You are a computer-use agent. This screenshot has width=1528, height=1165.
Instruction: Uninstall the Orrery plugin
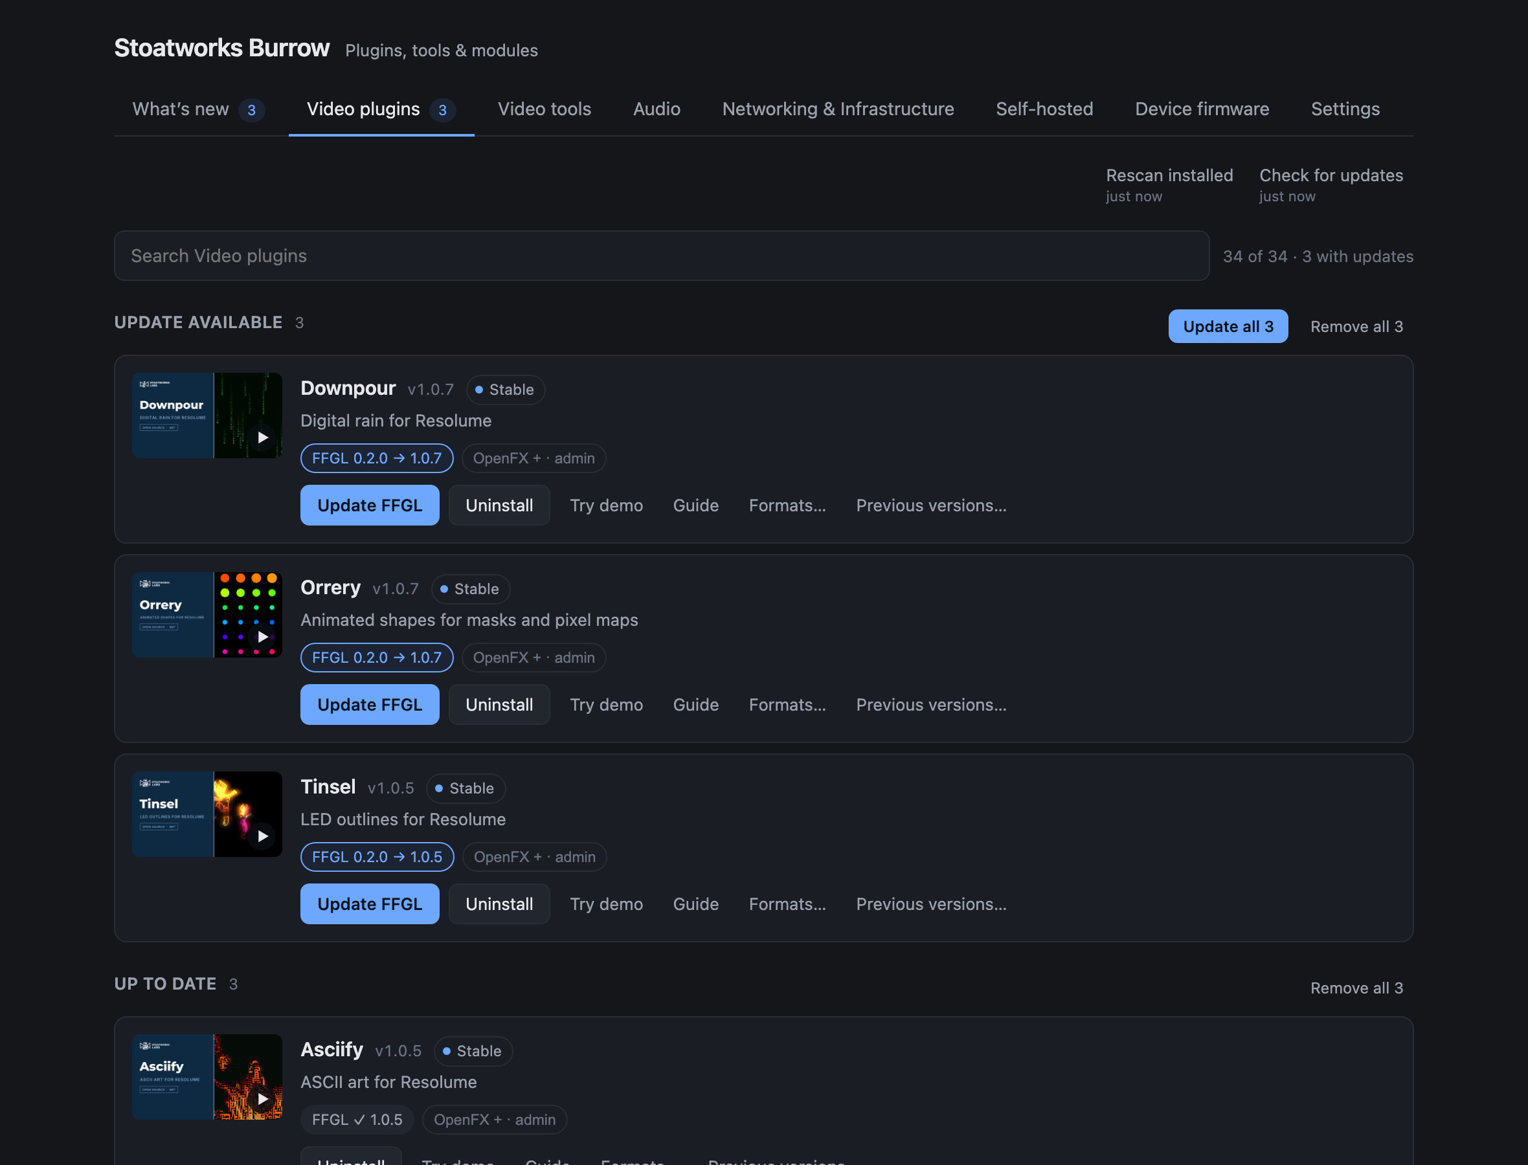click(x=499, y=705)
